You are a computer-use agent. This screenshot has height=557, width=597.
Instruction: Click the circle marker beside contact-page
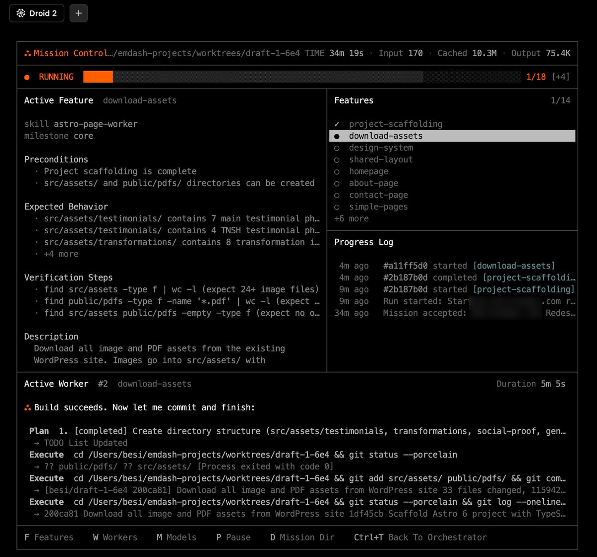coord(337,195)
